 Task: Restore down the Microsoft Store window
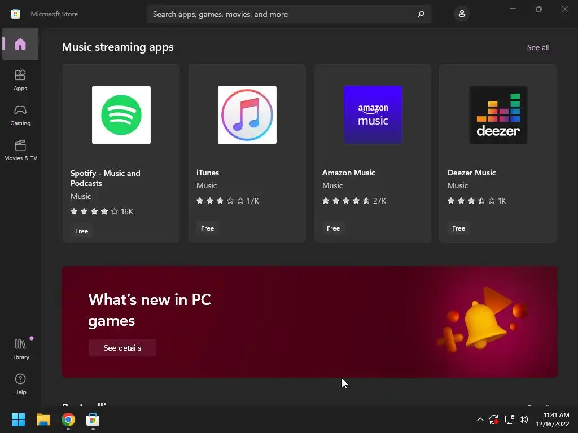coord(539,9)
